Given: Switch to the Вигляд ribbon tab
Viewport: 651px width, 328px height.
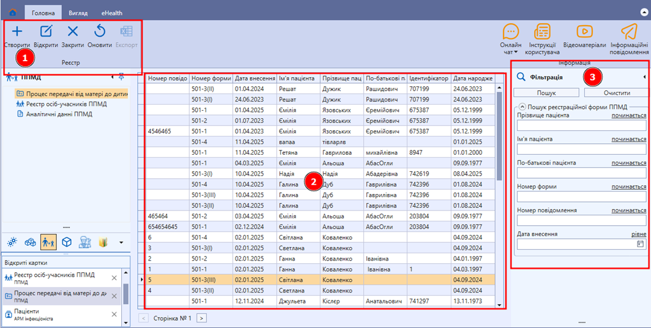Looking at the screenshot, I should click(78, 13).
